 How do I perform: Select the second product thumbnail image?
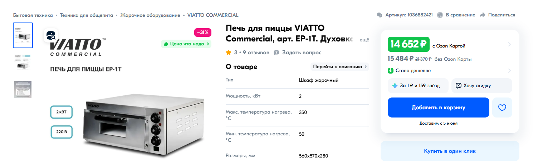coord(23,62)
